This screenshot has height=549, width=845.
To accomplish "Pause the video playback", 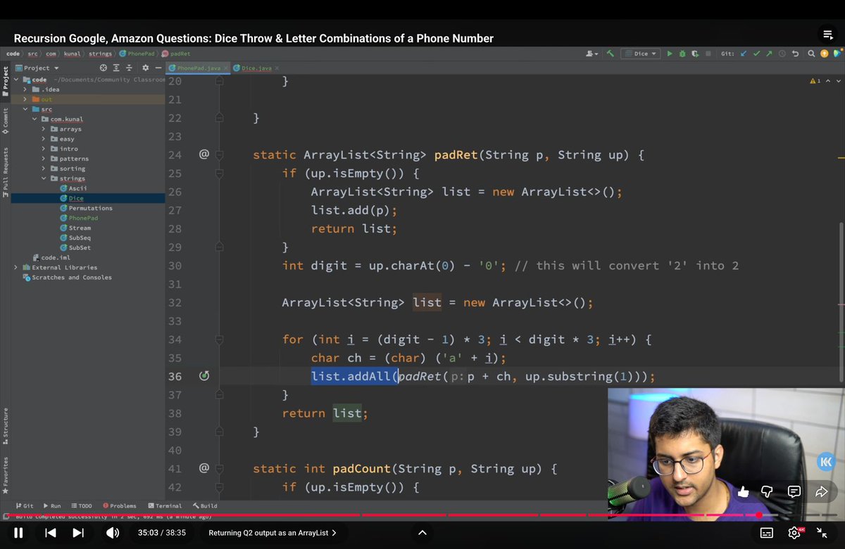I will coord(18,533).
